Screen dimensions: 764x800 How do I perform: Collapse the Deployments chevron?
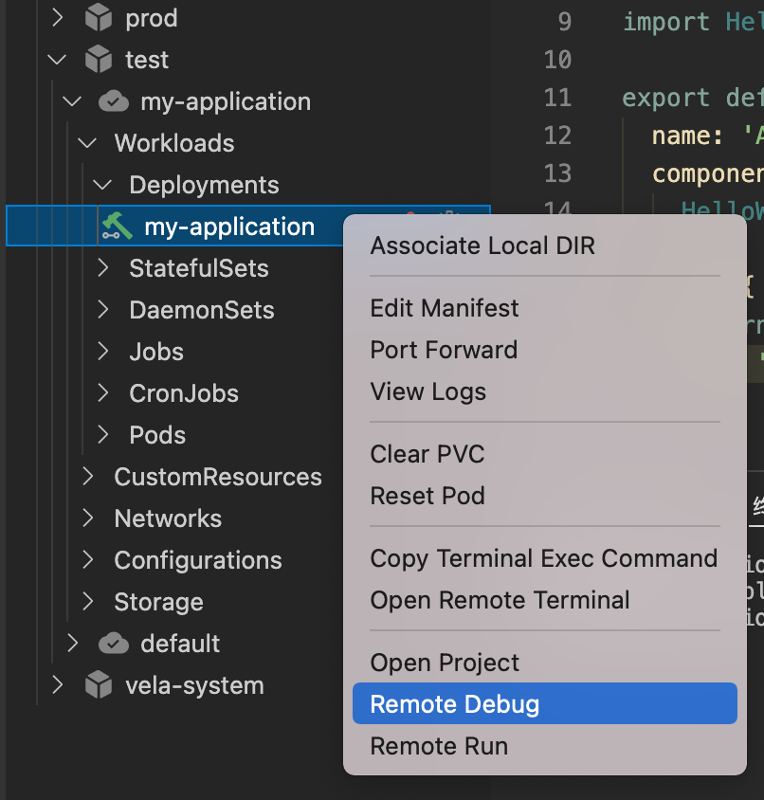[102, 185]
